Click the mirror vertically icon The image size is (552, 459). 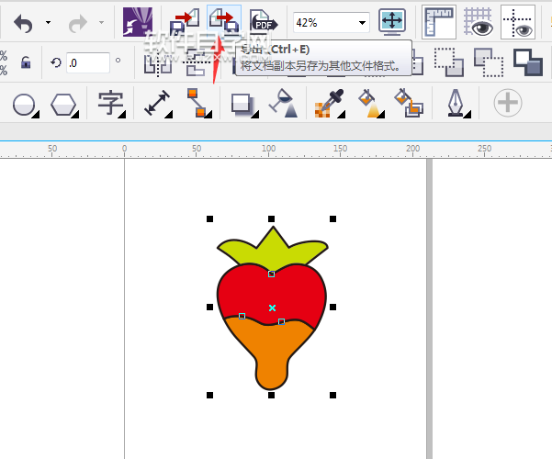pyautogui.click(x=196, y=63)
